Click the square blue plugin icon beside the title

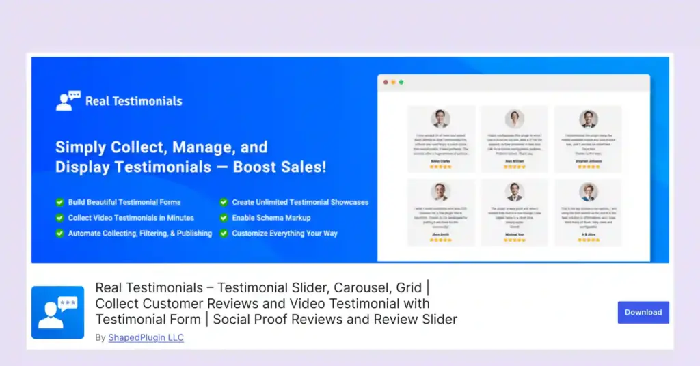(57, 313)
